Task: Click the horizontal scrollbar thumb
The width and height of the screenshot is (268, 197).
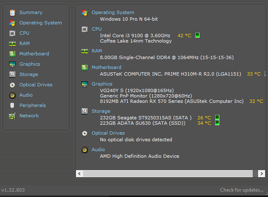Action: coord(168,174)
